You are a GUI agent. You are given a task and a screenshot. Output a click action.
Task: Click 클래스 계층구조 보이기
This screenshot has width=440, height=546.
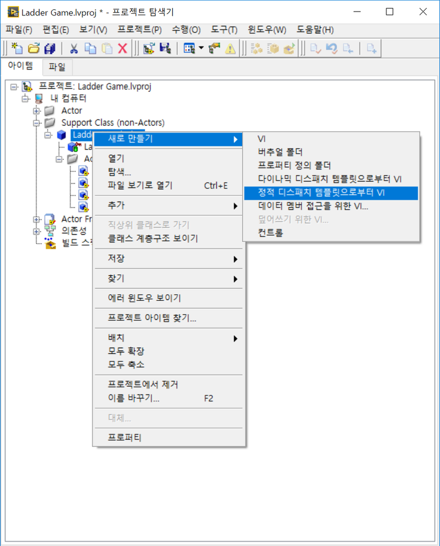tap(168, 239)
